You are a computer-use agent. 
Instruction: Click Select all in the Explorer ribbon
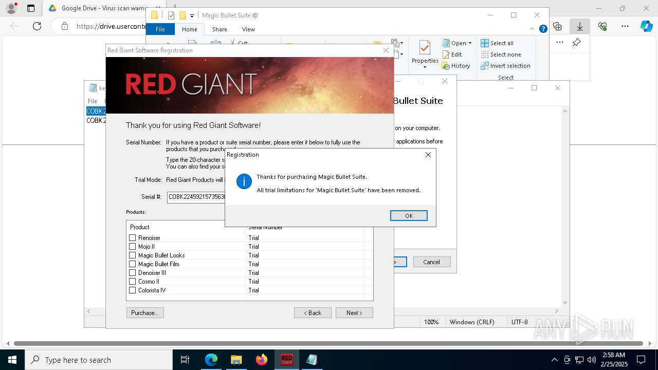(x=497, y=43)
